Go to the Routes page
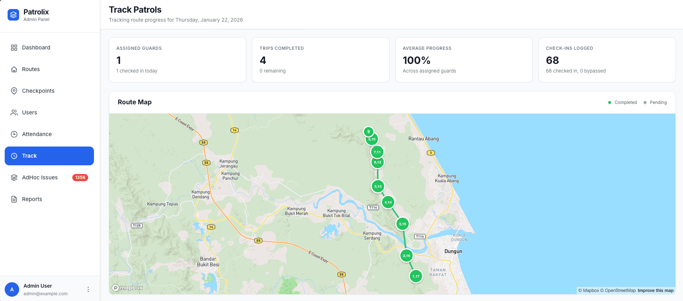This screenshot has height=301, width=683. [x=49, y=69]
